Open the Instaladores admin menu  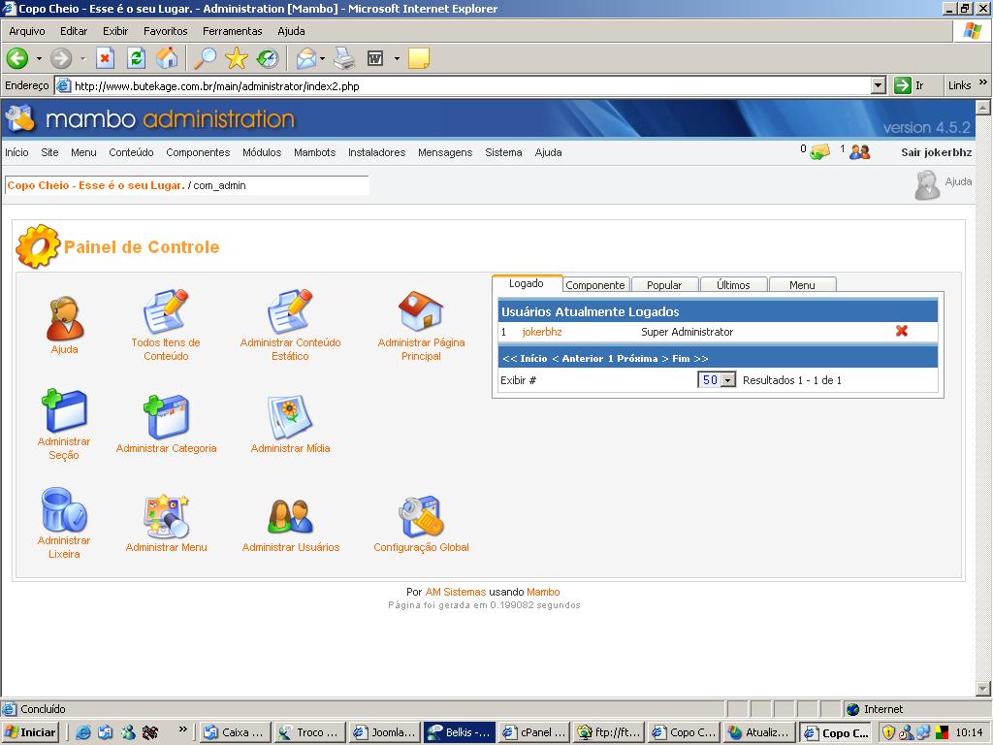click(377, 152)
